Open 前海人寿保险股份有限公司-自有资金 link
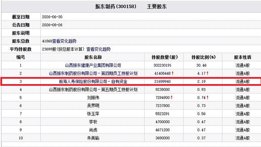Viewport: 261px width, 147px height. point(93,82)
